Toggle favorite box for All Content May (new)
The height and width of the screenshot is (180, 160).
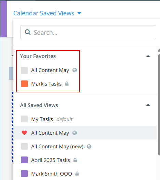24,146
